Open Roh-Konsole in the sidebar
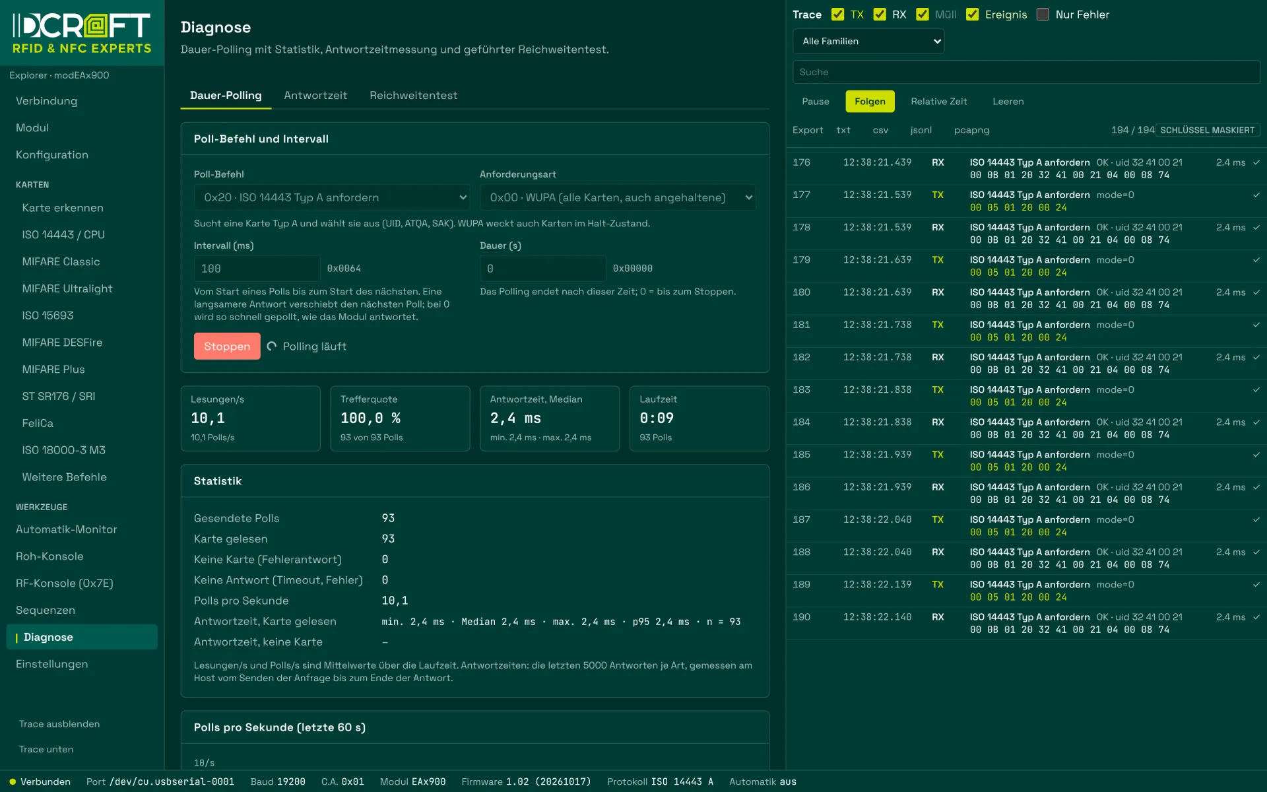This screenshot has height=792, width=1267. pyautogui.click(x=82, y=556)
